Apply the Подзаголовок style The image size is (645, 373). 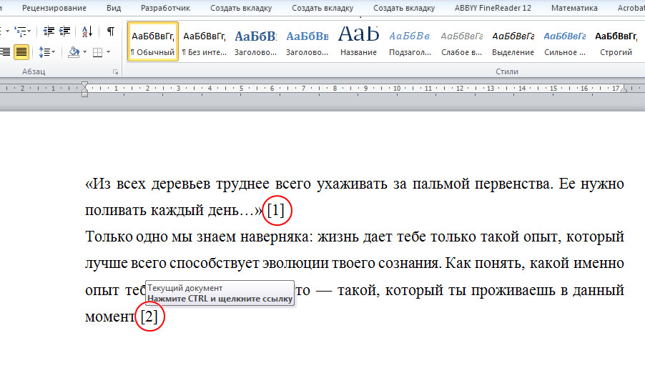[x=410, y=41]
